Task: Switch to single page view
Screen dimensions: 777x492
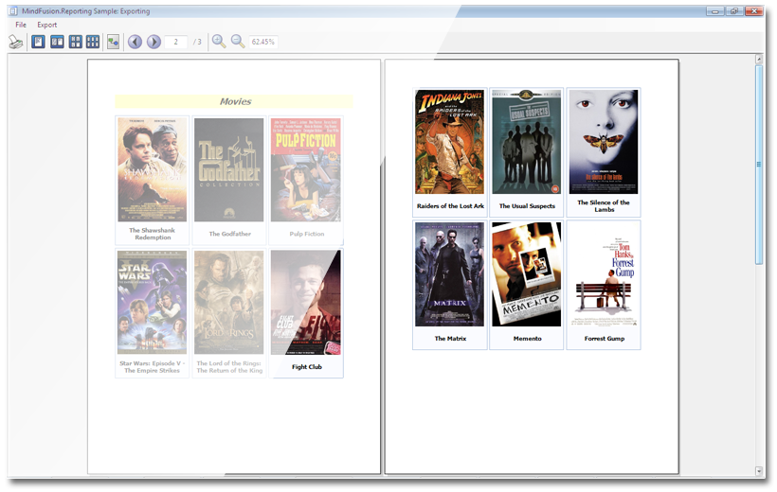Action: pyautogui.click(x=39, y=42)
